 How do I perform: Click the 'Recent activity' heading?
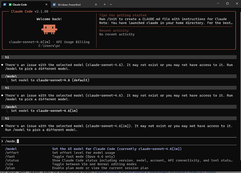(114, 30)
